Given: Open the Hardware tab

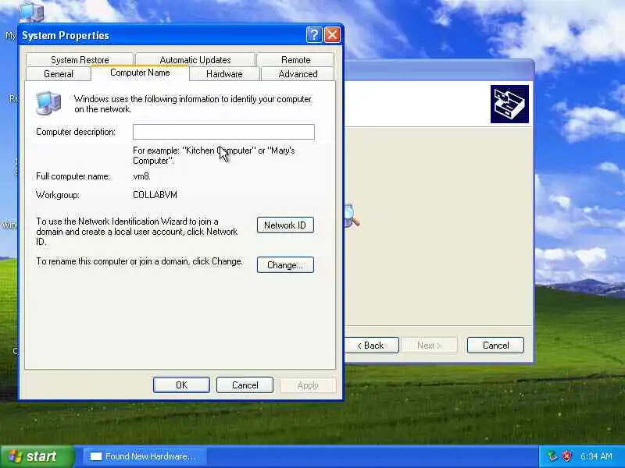Looking at the screenshot, I should 224,74.
